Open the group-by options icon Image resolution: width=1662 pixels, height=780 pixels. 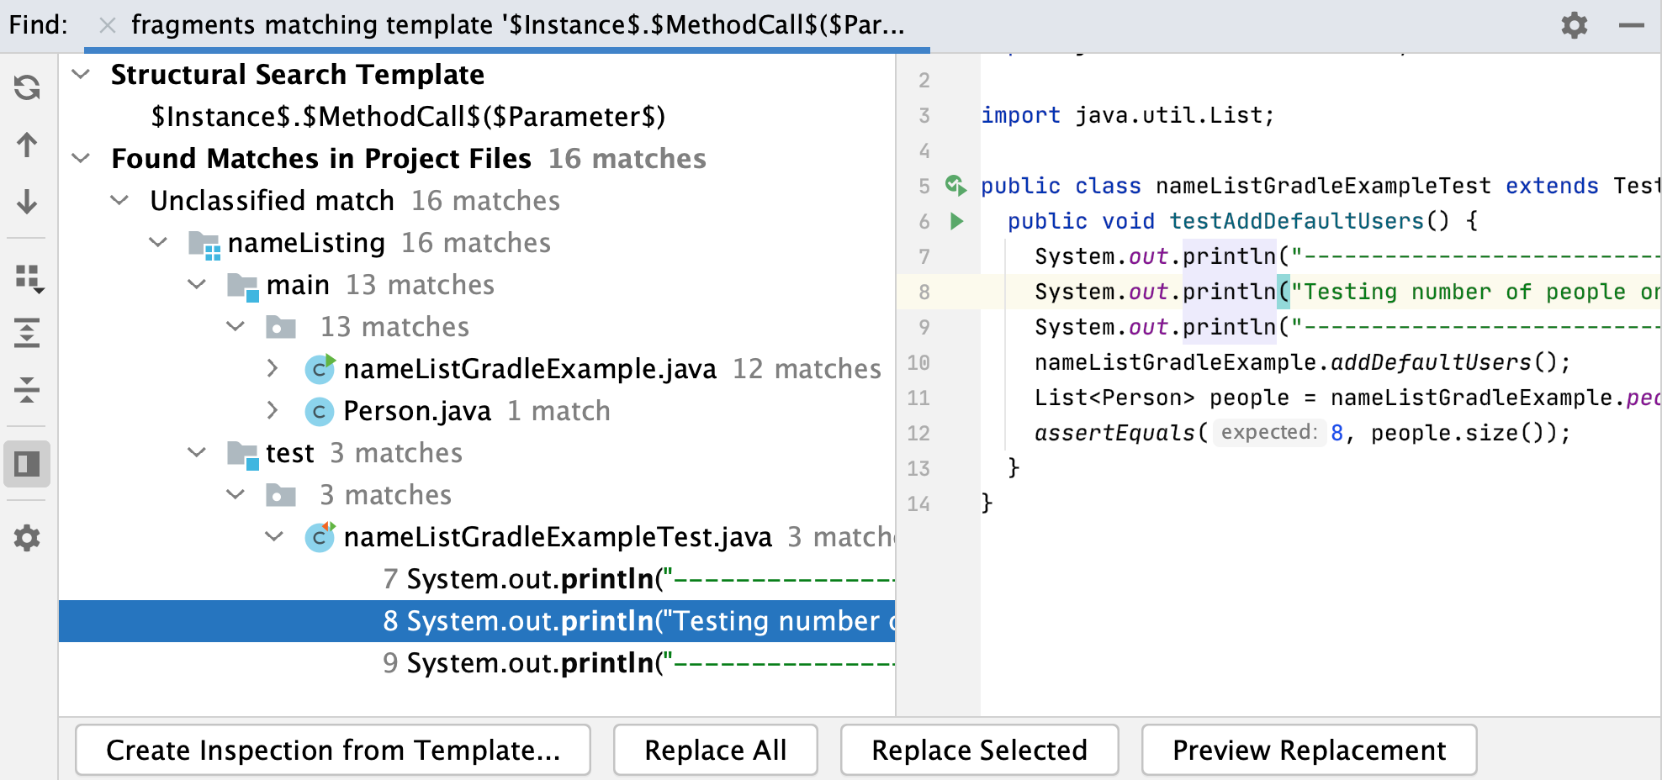27,280
